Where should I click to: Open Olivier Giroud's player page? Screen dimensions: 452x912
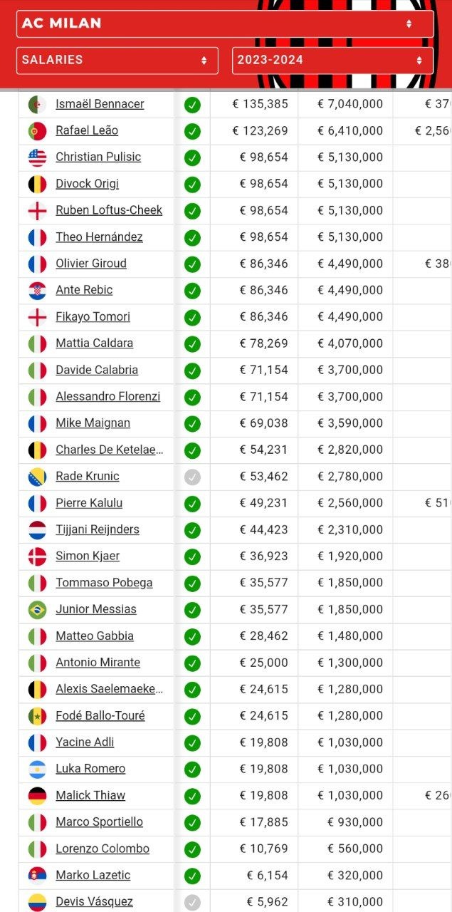91,264
